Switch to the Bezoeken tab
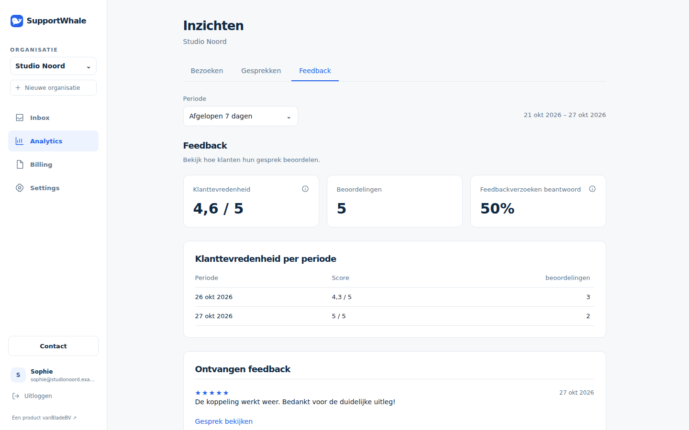 pyautogui.click(x=207, y=71)
